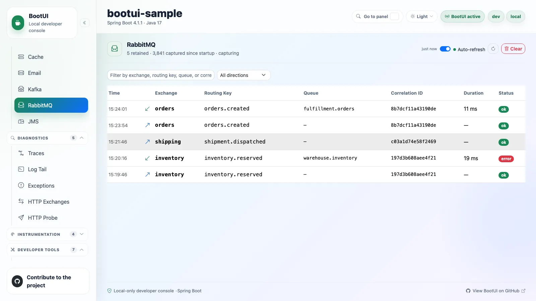Focus the exchange/routing key filter field
This screenshot has width=536, height=301.
click(161, 75)
